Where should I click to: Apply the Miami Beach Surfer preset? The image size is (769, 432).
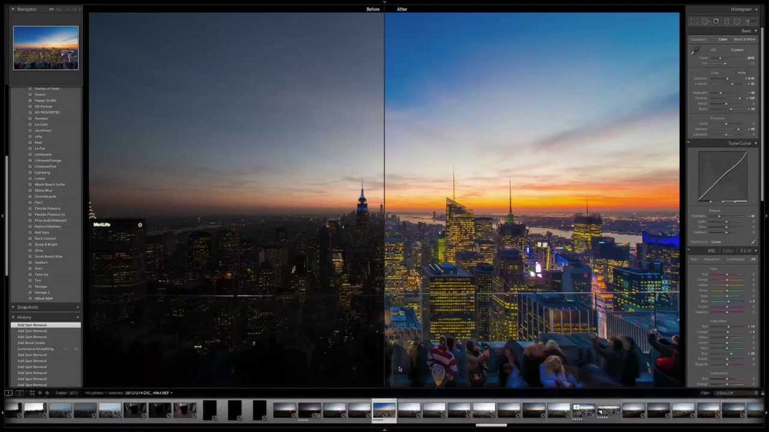click(50, 184)
